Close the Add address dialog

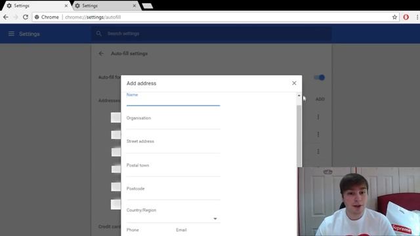(x=294, y=83)
